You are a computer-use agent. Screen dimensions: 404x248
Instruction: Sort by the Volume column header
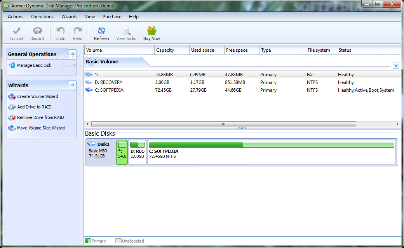[119, 50]
